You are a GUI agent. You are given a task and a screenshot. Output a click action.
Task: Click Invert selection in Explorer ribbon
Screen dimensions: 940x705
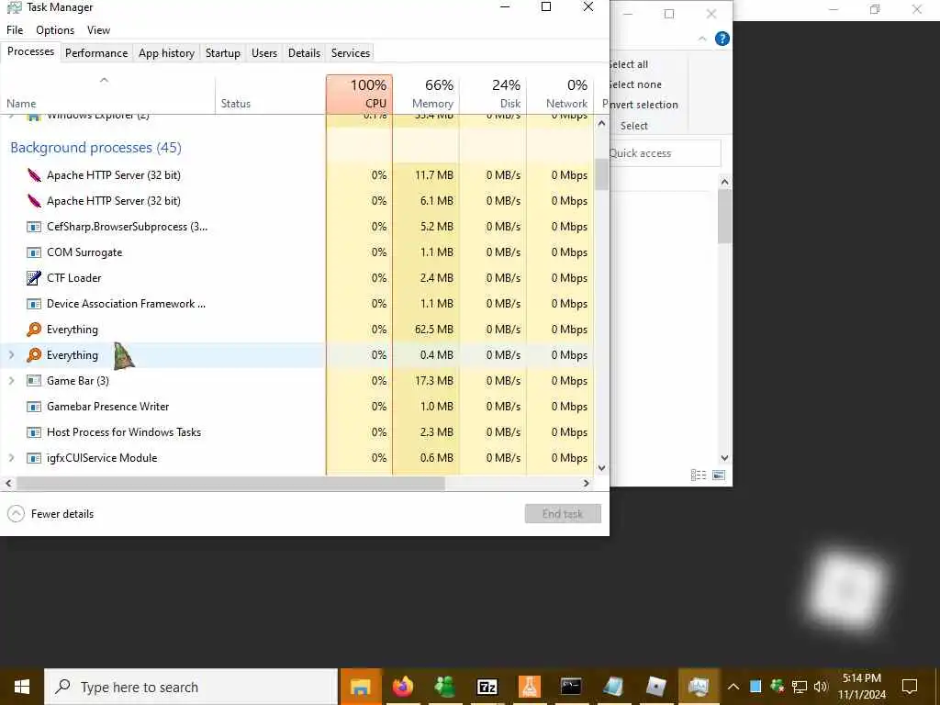click(643, 105)
